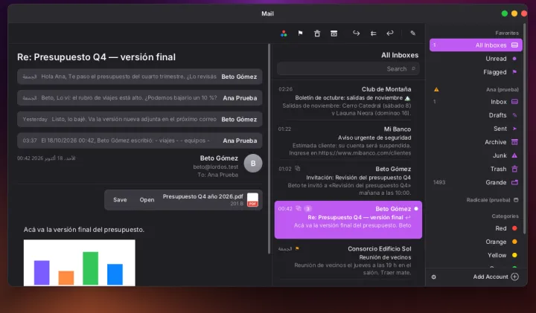Compose a new message with pencil icon
The height and width of the screenshot is (313, 536).
pos(413,33)
